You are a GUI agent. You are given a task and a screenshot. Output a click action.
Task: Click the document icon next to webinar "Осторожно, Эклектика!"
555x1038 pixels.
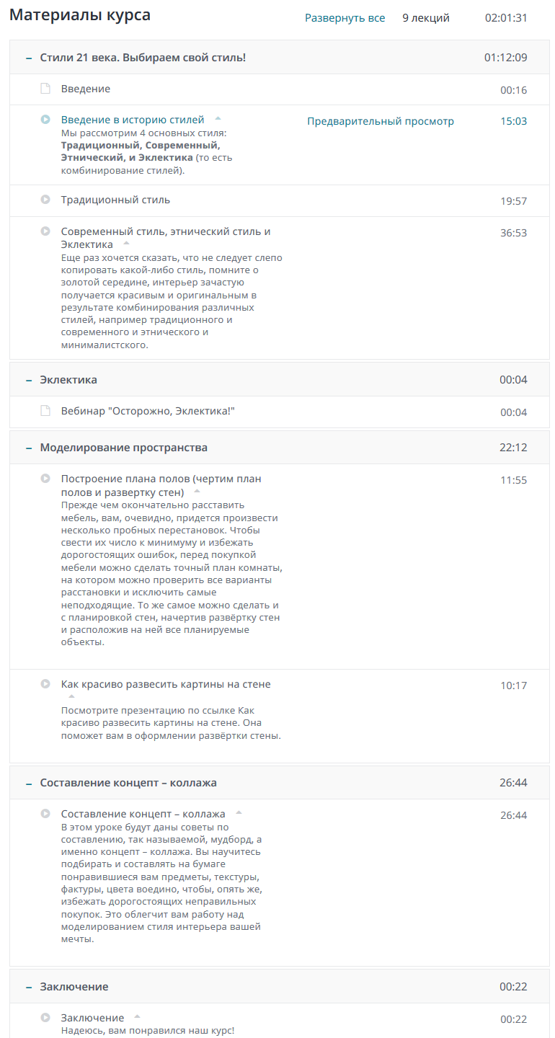(45, 412)
